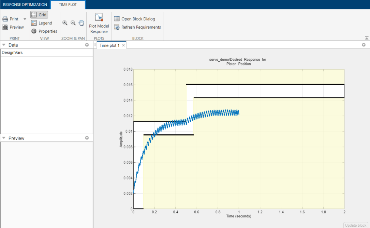Switch to Response Optimization tab
The height and width of the screenshot is (228, 370).
[x=25, y=5]
